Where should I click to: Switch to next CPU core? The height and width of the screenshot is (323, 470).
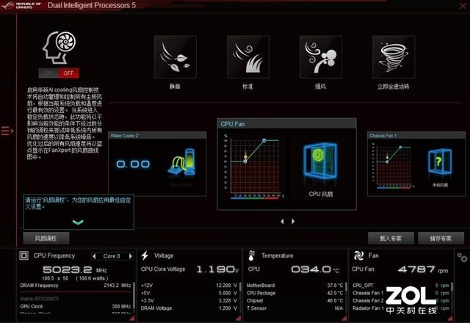(131, 256)
